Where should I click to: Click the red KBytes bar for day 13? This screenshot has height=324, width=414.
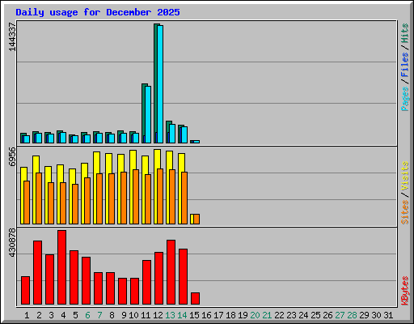click(171, 272)
